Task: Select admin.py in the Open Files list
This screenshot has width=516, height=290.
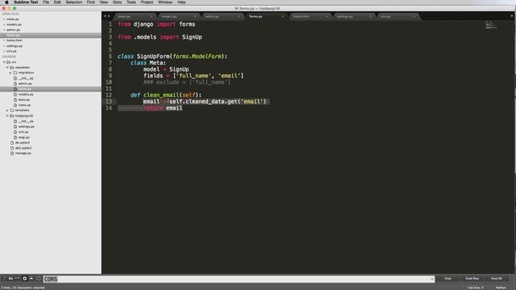Action: point(14,30)
